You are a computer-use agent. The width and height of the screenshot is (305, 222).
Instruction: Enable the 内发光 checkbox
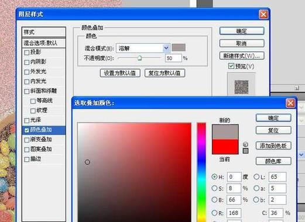(x=27, y=81)
